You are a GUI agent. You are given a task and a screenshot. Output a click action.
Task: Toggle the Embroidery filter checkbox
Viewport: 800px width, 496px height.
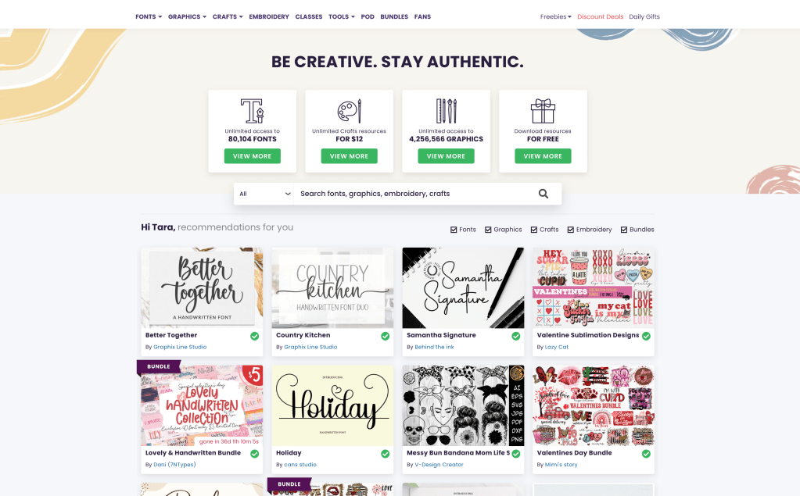click(571, 230)
